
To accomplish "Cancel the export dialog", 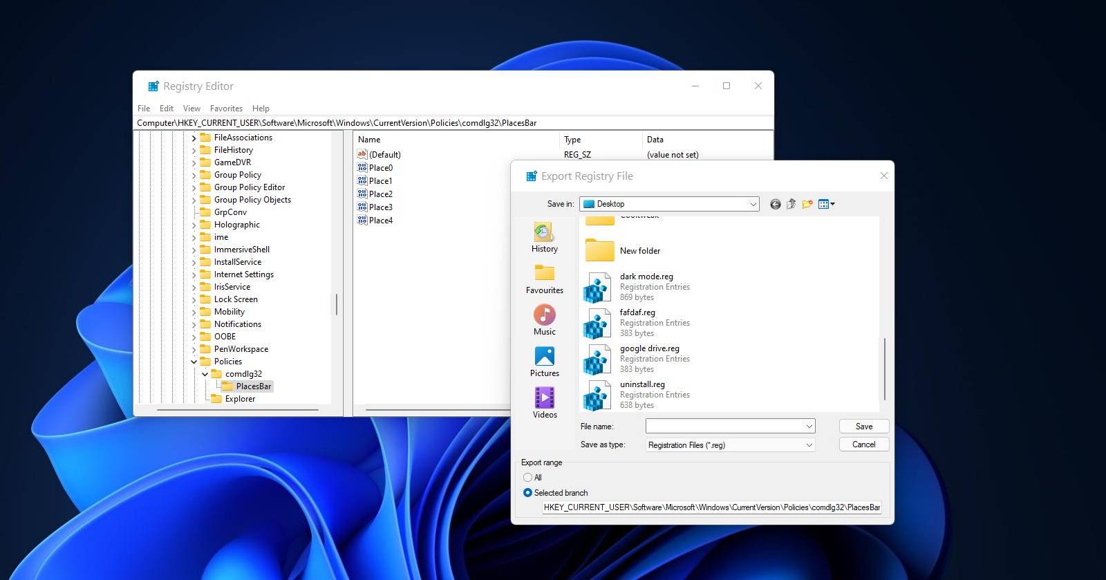I will tap(863, 445).
